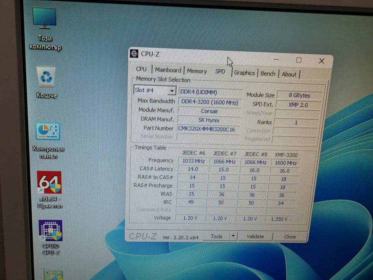Click the empty Correction field
Viewport: 373px width, 280px height.
click(x=295, y=131)
